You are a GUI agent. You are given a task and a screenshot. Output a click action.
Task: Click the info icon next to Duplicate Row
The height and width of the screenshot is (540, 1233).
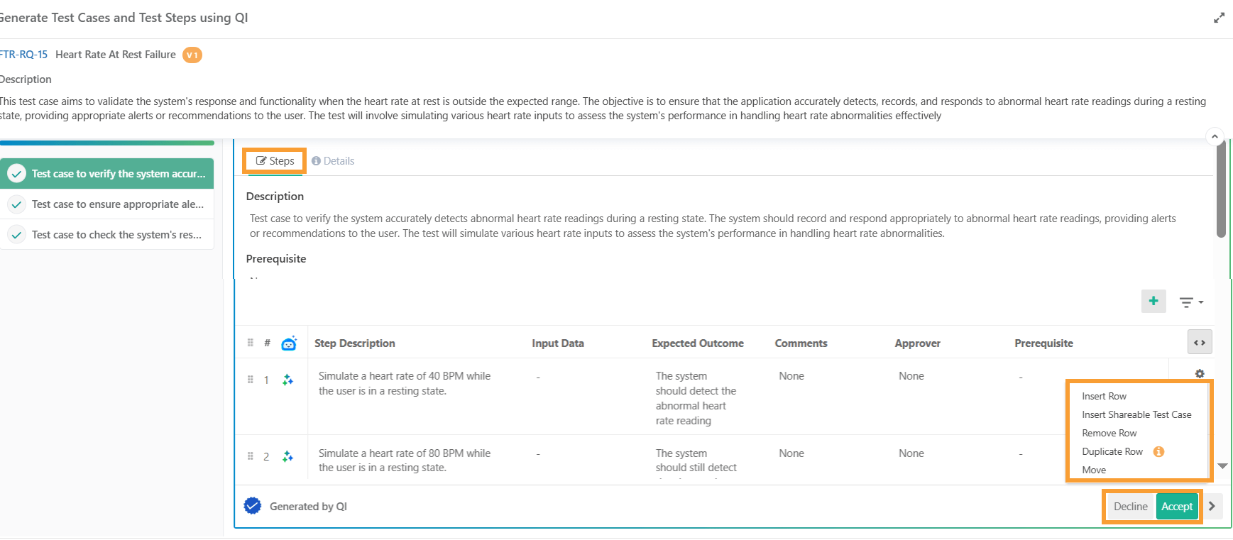[x=1158, y=451]
